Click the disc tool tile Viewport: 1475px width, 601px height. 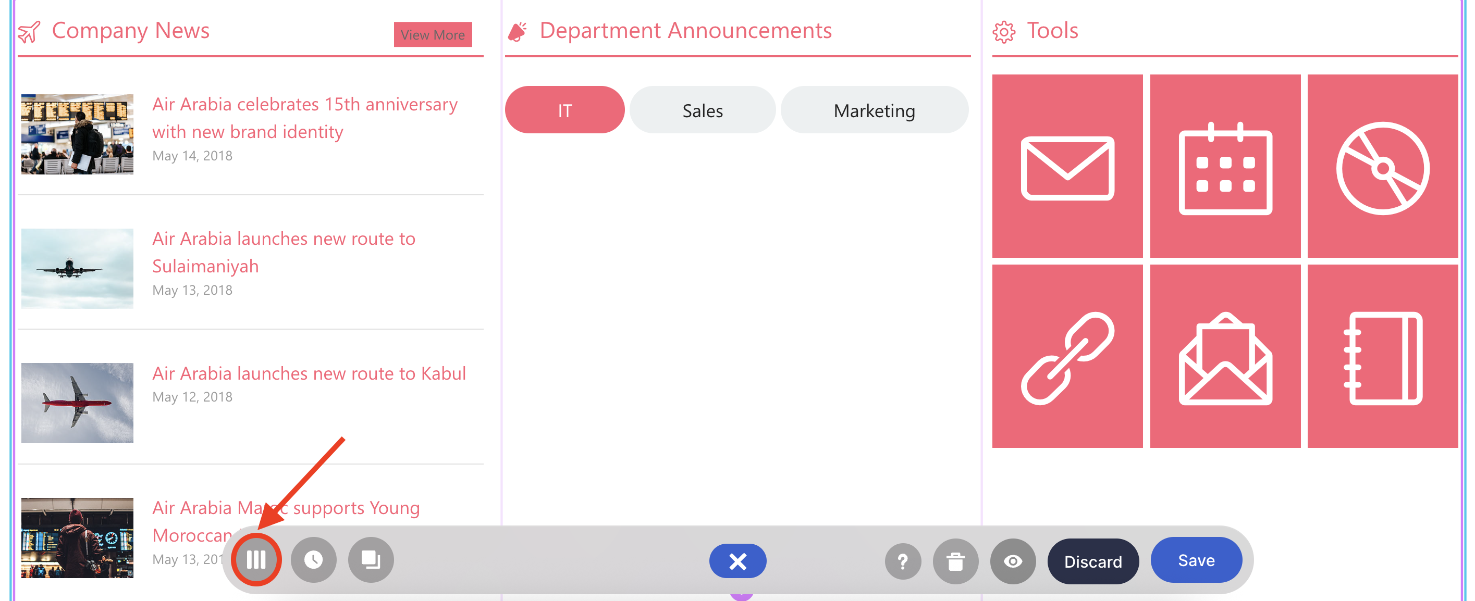(x=1382, y=167)
